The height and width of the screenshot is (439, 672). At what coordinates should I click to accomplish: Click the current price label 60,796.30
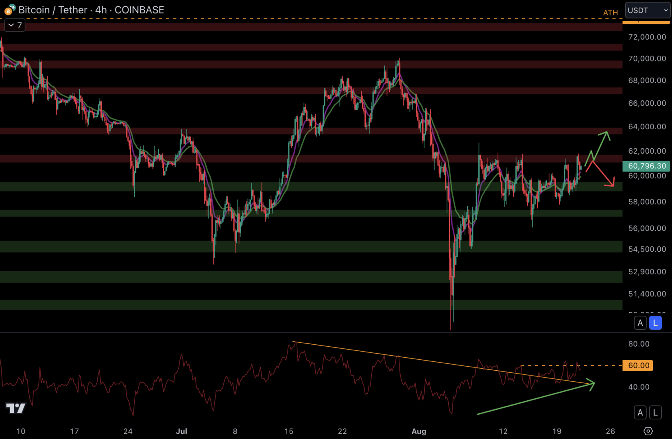point(646,166)
